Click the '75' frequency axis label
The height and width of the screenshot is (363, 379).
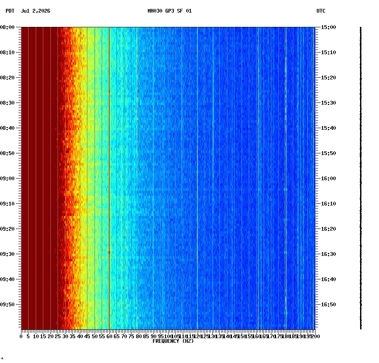tap(131, 337)
